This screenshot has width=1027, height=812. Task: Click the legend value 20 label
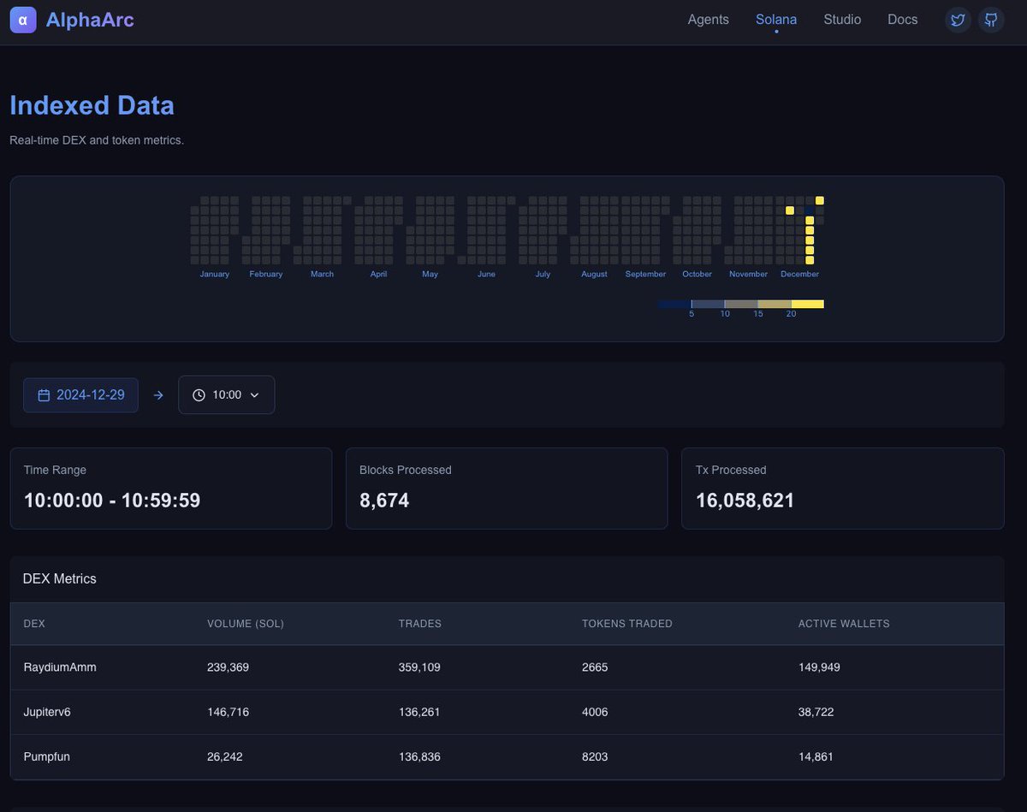tap(791, 314)
